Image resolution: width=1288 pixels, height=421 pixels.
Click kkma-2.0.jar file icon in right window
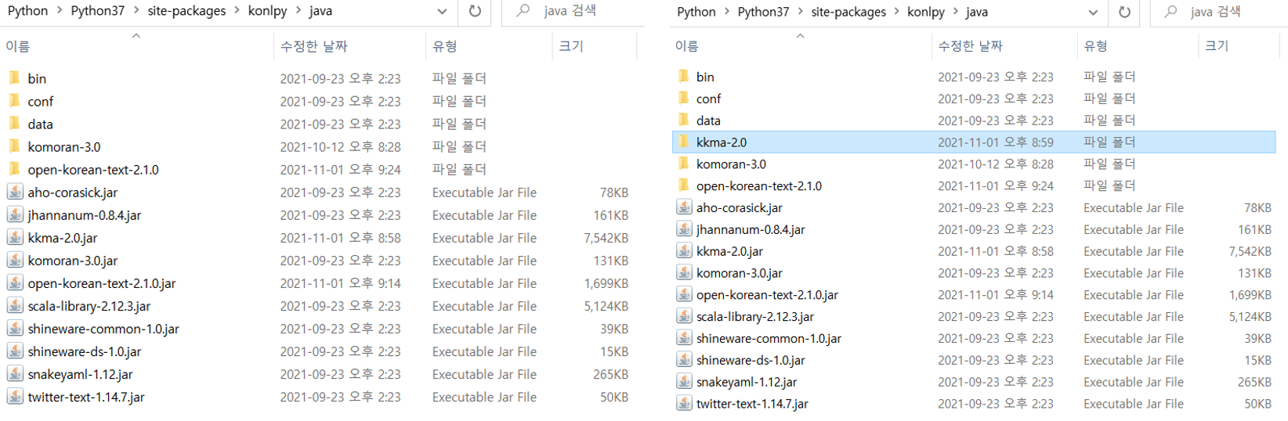coord(684,251)
